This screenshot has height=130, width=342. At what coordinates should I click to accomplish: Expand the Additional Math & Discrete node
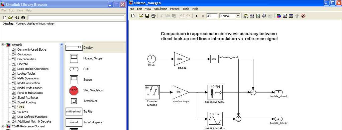(8, 122)
